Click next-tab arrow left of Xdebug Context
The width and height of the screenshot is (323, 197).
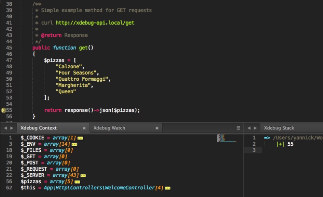click(x=12, y=128)
